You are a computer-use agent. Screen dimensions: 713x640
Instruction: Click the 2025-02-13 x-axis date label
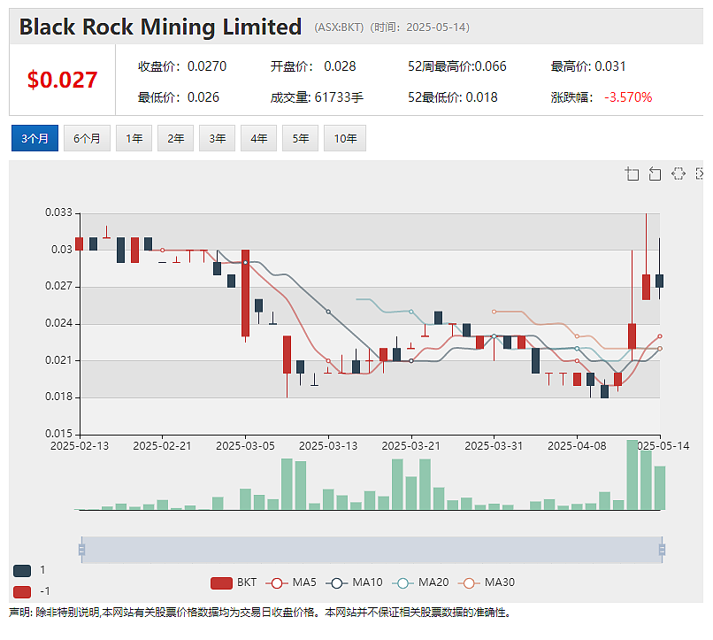pyautogui.click(x=80, y=446)
